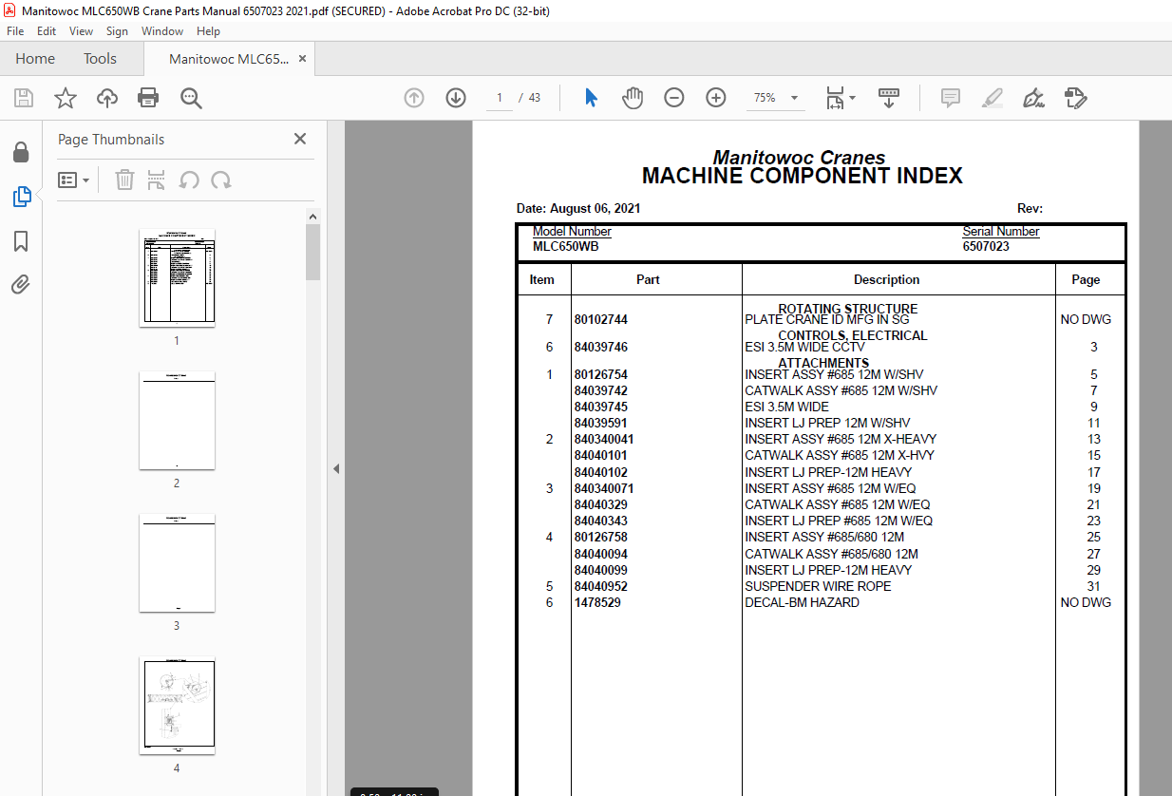Viewport: 1172px width, 796px height.
Task: Click the Save file icon
Action: [24, 98]
